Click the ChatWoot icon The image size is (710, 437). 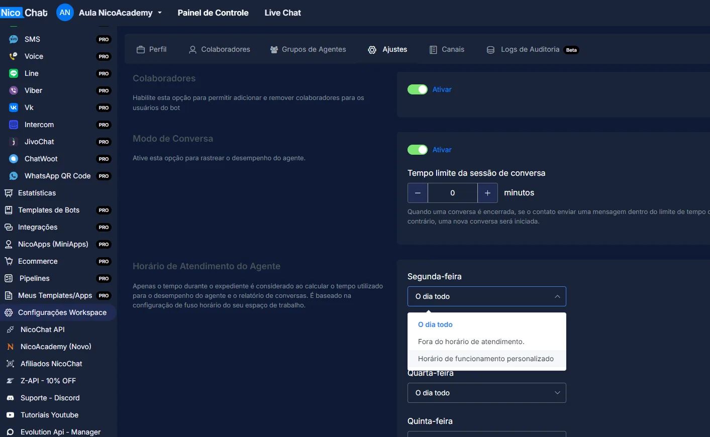tap(14, 159)
